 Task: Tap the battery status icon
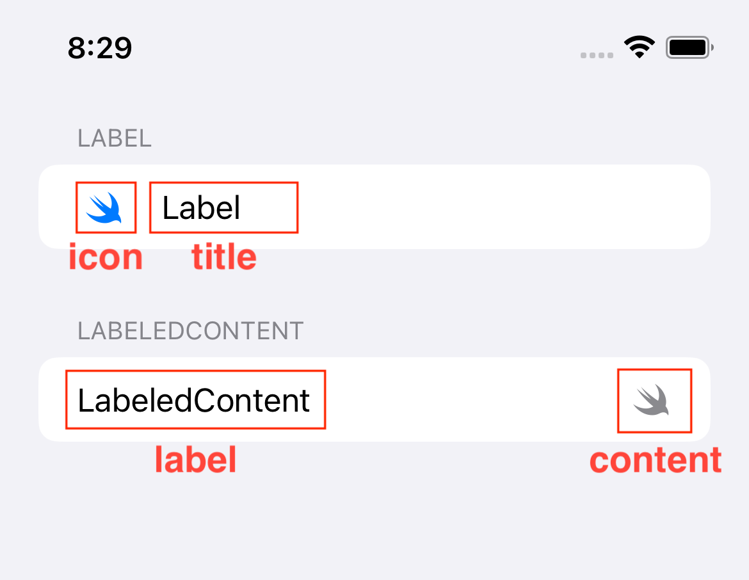point(689,47)
